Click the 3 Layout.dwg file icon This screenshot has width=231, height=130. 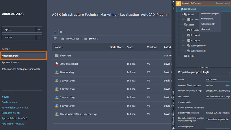click(x=57, y=81)
